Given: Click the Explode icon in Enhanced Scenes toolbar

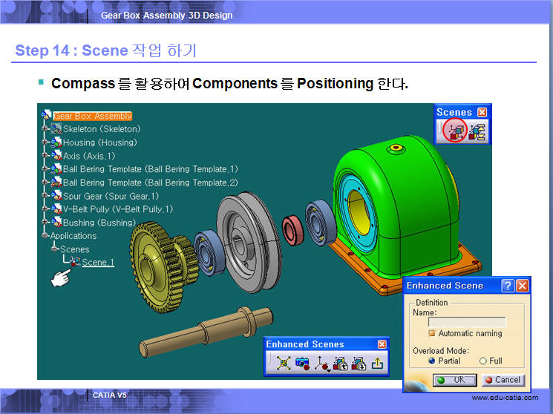Looking at the screenshot, I should point(284,363).
